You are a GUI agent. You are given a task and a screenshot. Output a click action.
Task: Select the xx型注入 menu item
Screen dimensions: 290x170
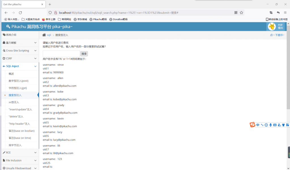(14, 102)
